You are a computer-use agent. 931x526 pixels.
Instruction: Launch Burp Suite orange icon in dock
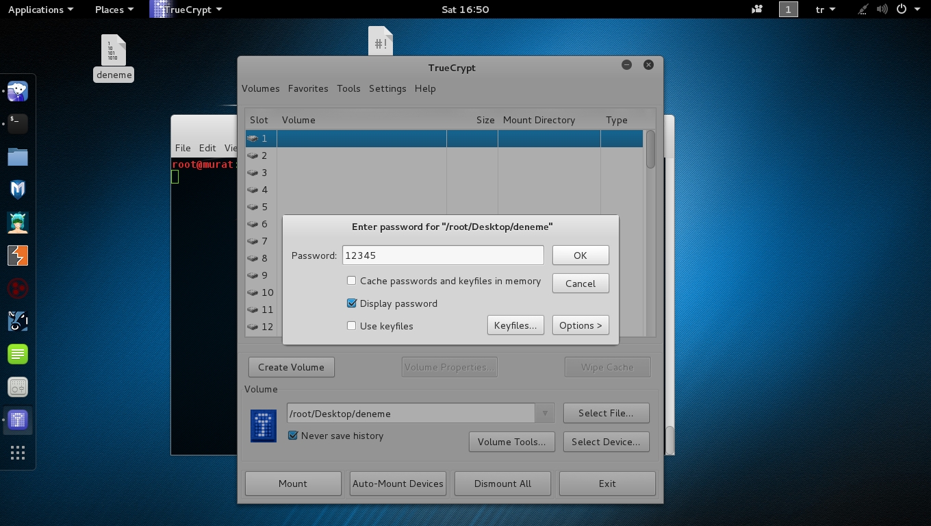pyautogui.click(x=18, y=255)
